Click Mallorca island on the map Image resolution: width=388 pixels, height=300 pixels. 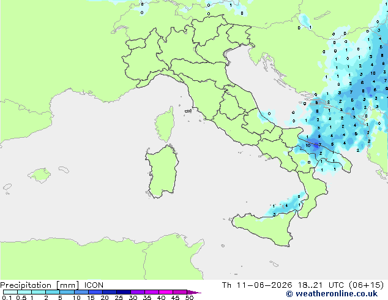click(40, 175)
